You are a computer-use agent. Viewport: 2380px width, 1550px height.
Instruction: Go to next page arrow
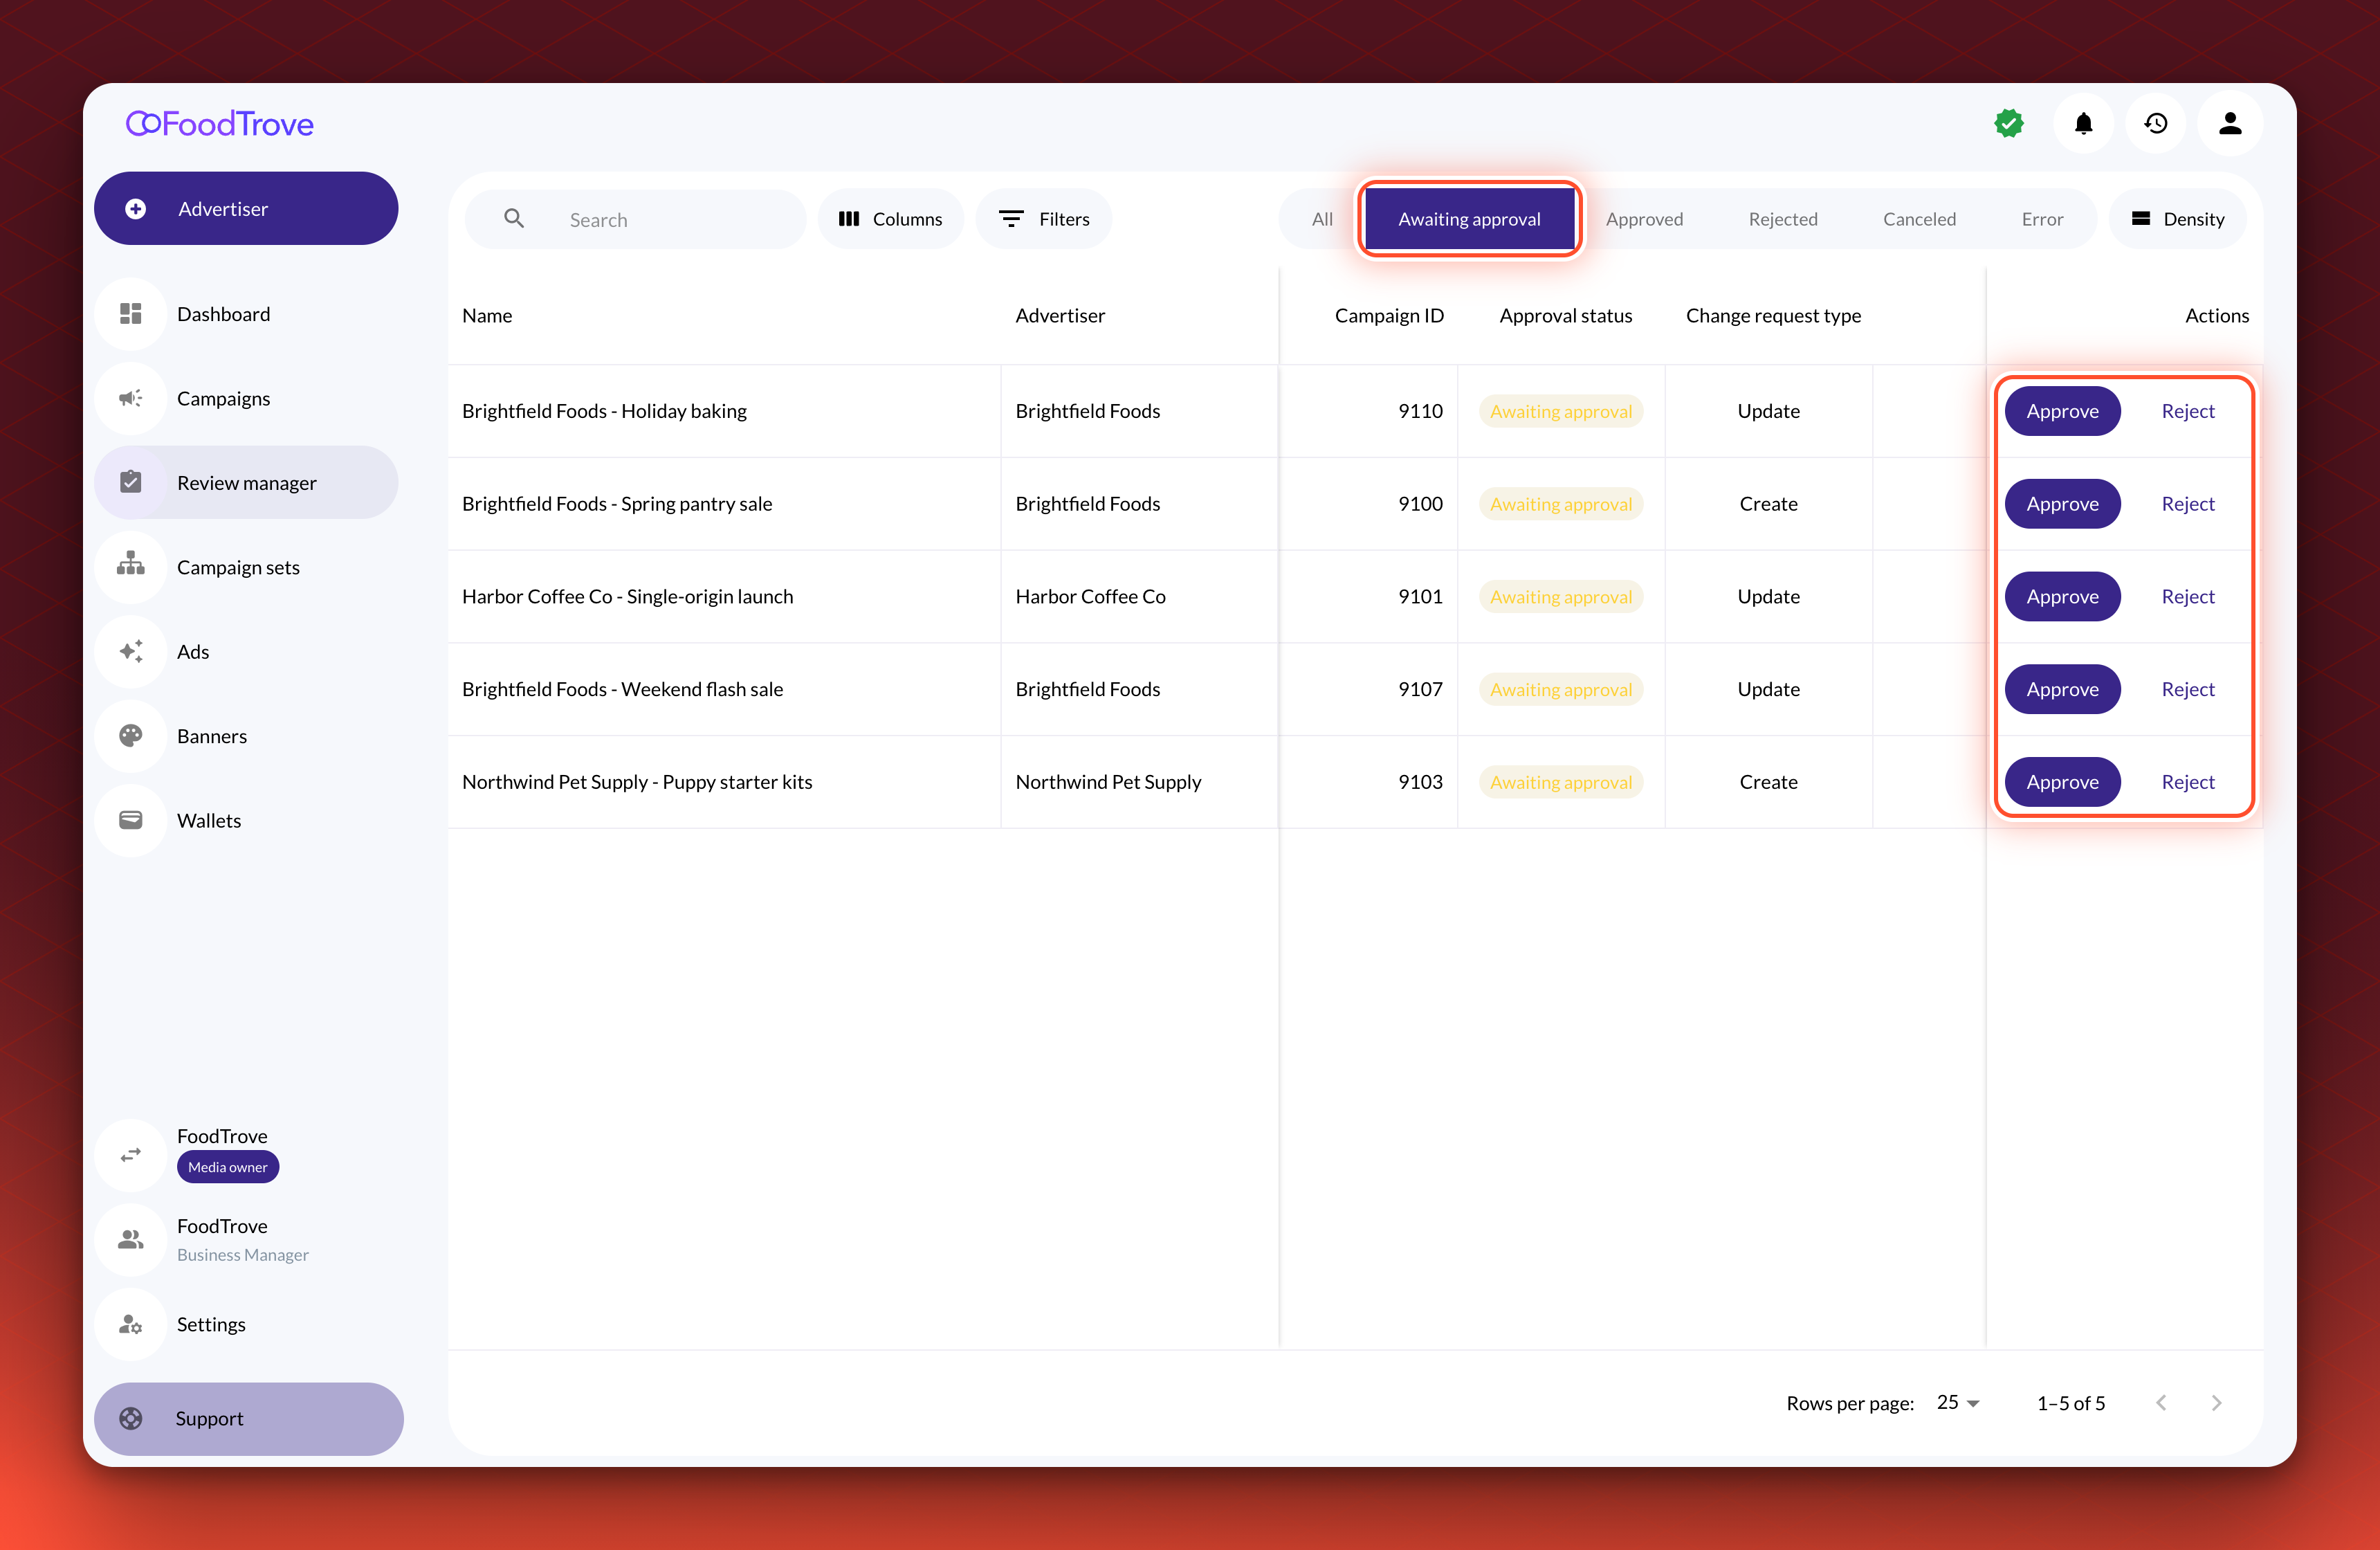click(2216, 1402)
